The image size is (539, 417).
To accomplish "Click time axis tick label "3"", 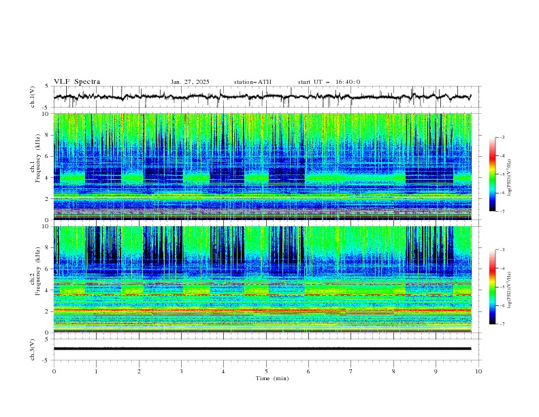I will coord(181,371).
